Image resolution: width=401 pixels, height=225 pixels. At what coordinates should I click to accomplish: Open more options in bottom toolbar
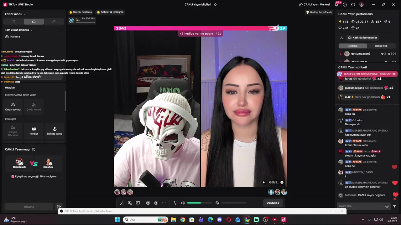click(x=164, y=203)
